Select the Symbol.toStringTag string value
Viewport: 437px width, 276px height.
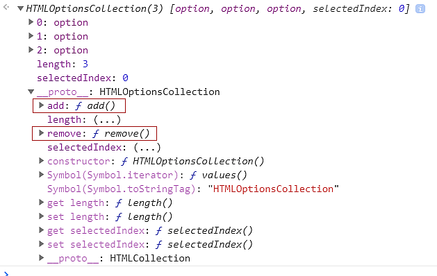click(x=274, y=189)
